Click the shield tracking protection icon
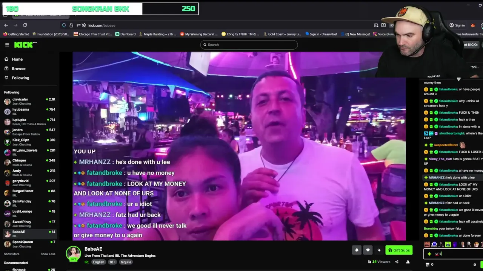 (x=64, y=25)
